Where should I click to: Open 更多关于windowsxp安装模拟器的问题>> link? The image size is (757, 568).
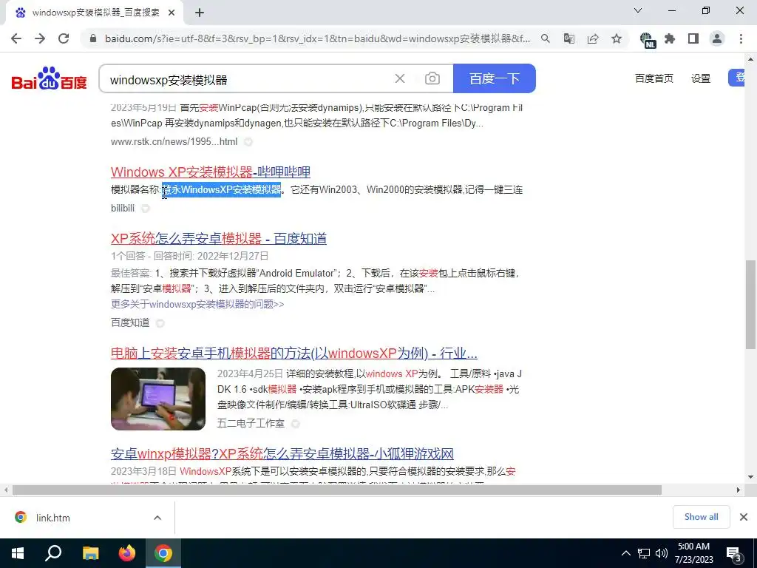197,304
